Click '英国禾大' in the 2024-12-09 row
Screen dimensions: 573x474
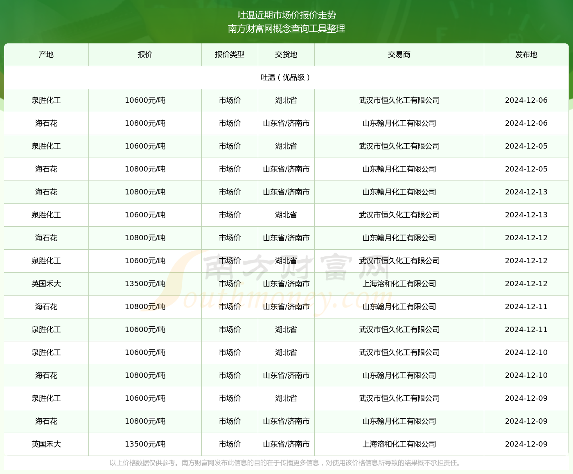[46, 444]
